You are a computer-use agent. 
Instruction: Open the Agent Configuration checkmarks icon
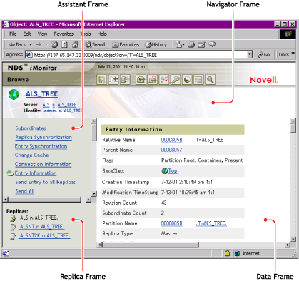click(164, 80)
